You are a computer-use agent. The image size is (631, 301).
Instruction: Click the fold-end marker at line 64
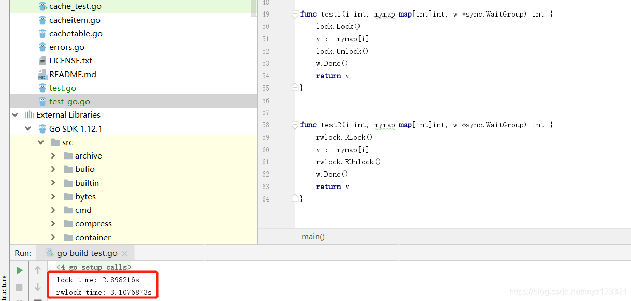(295, 198)
